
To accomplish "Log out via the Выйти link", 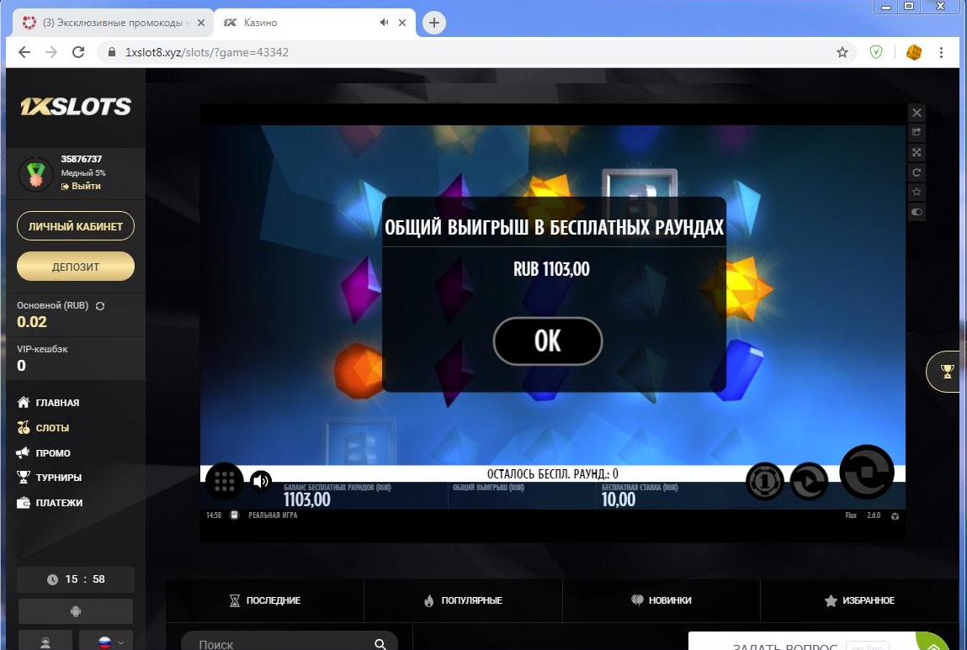I will (81, 186).
